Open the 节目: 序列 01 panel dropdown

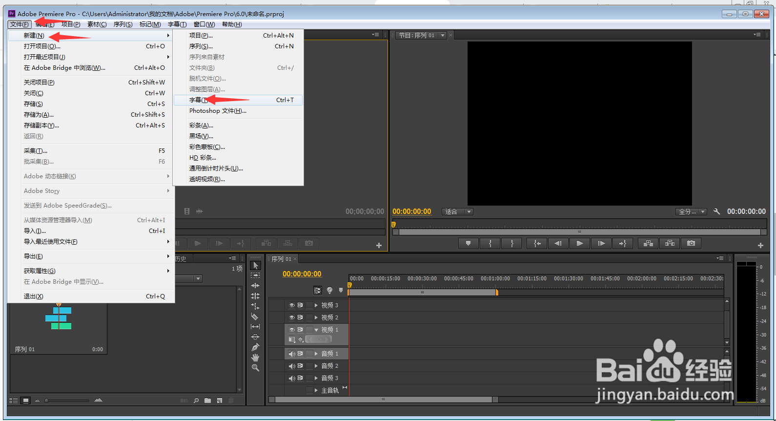pyautogui.click(x=443, y=35)
